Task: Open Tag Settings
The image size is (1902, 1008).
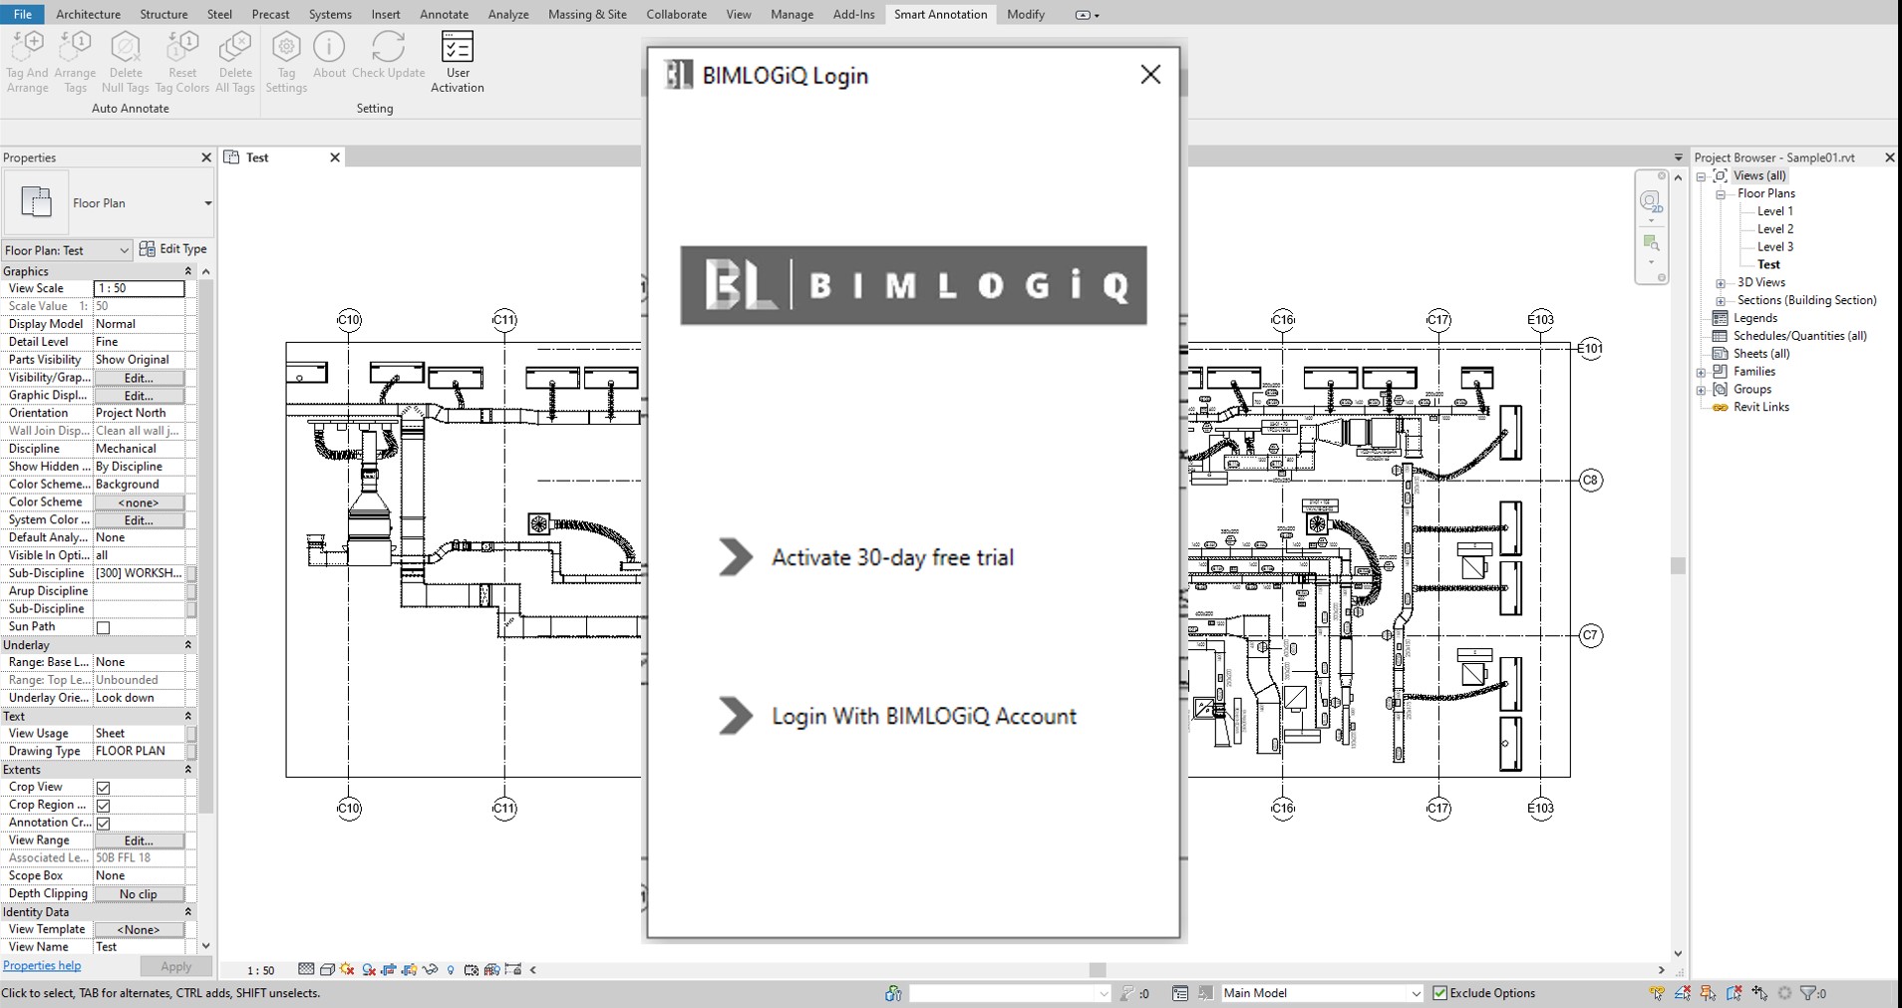Action: (x=286, y=62)
